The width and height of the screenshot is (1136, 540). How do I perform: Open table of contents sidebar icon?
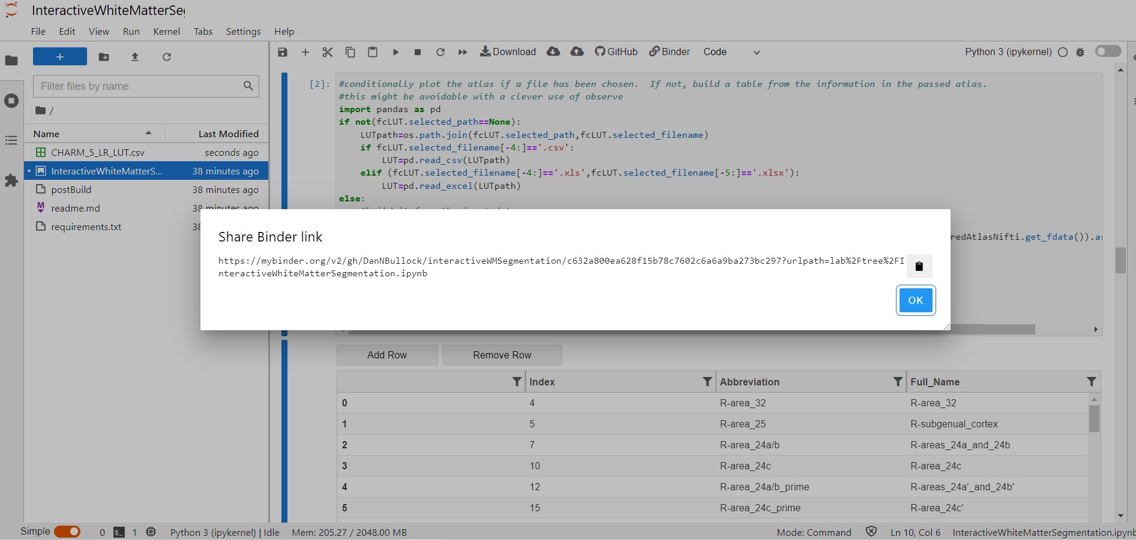(x=11, y=140)
